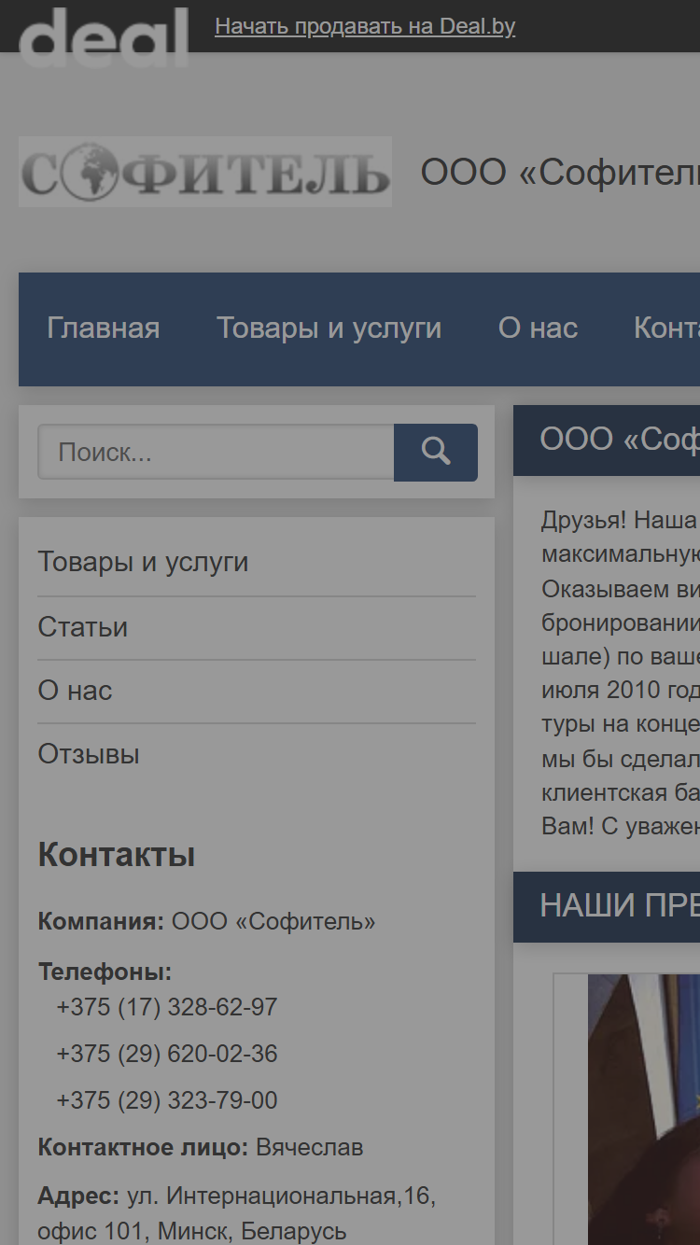Click contact person name 'Вячеслав'
The image size is (700, 1245).
click(x=310, y=1148)
